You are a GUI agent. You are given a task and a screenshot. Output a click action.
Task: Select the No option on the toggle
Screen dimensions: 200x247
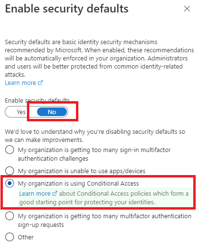point(52,112)
